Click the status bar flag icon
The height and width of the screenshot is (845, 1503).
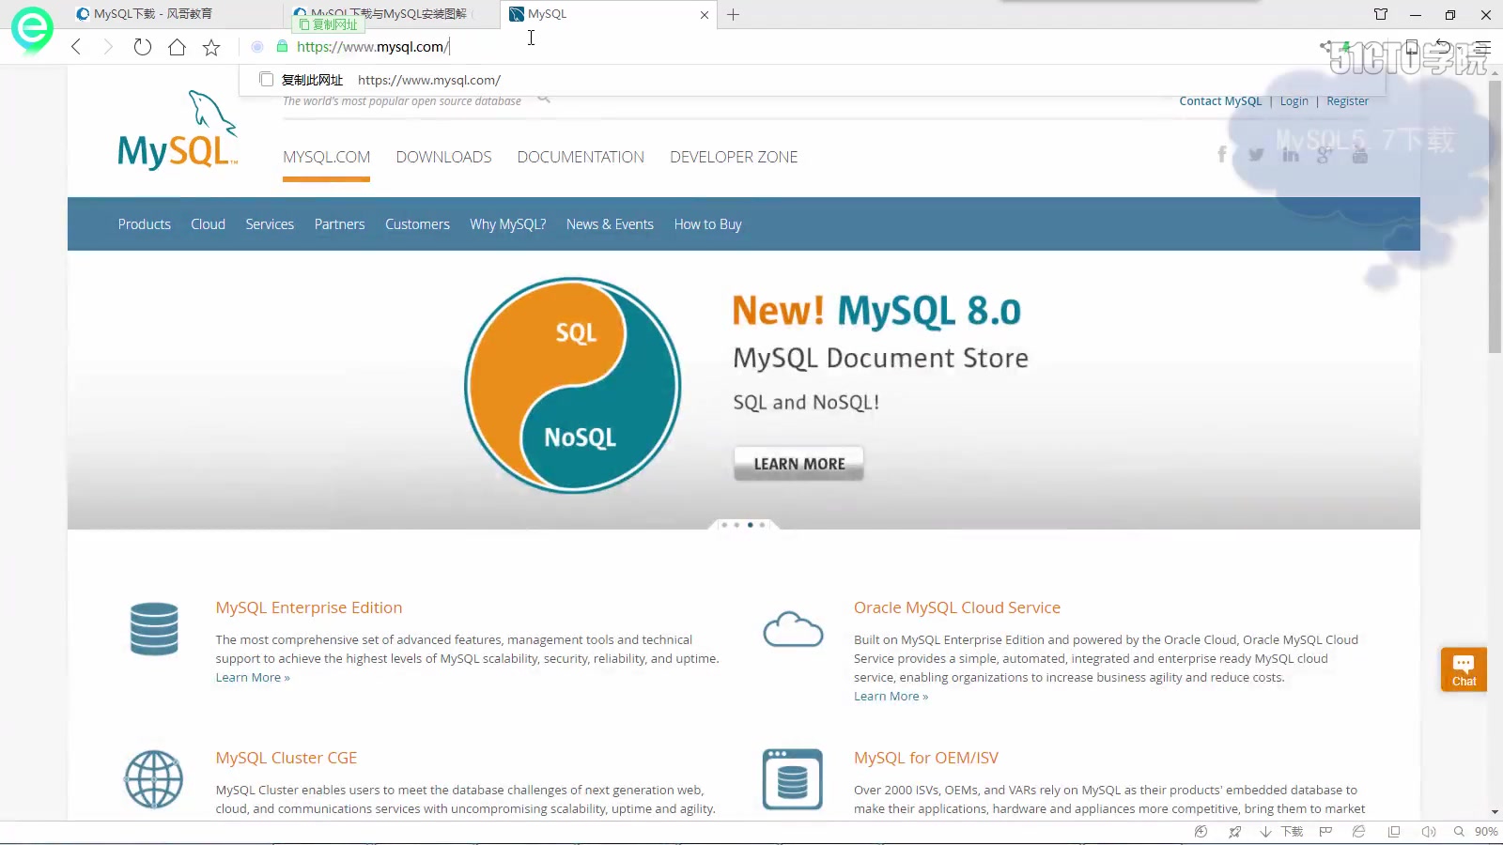coord(1325,832)
